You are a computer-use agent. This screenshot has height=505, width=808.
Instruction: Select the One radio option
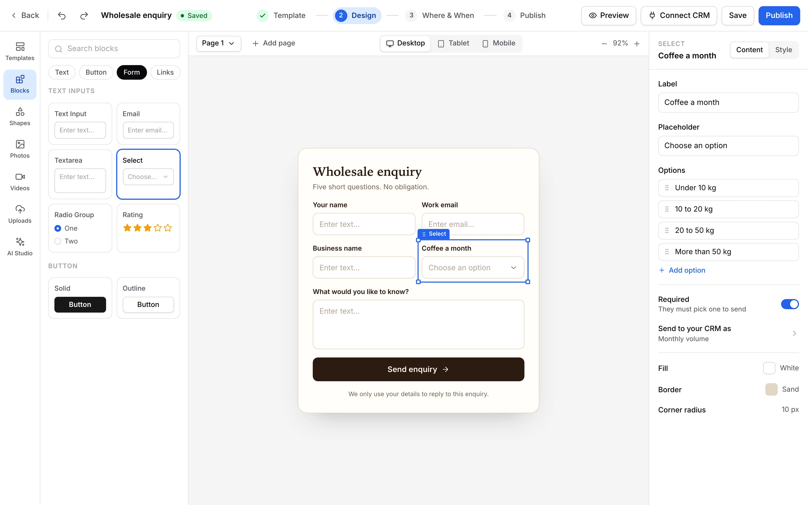point(58,228)
